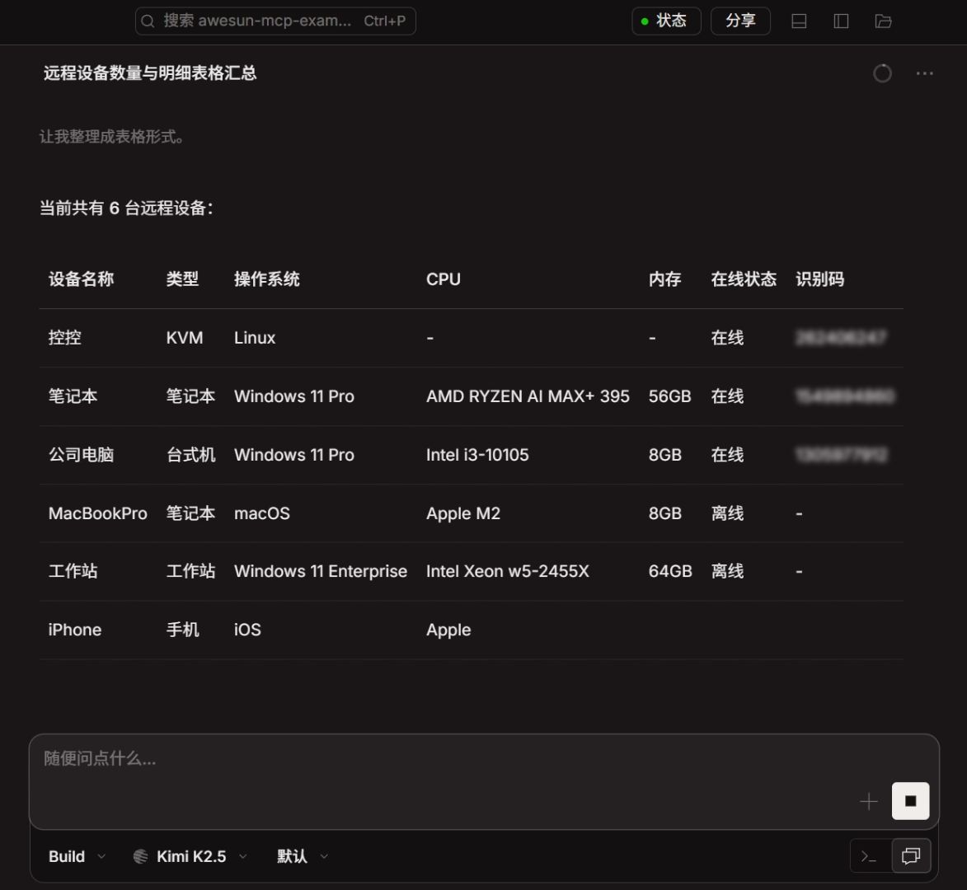967x890 pixels.
Task: Select the 手机 type cell
Action: point(182,630)
